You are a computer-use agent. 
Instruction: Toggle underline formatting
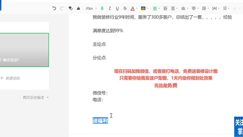point(117,8)
